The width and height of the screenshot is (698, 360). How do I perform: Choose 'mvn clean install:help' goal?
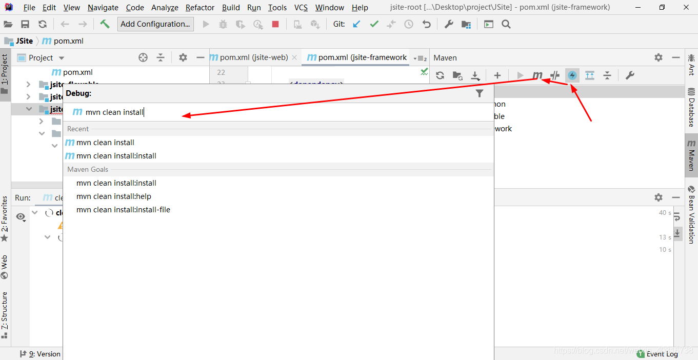click(x=278, y=196)
